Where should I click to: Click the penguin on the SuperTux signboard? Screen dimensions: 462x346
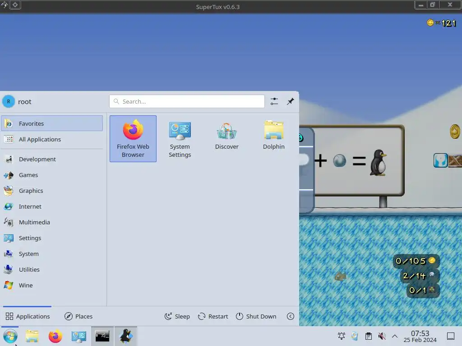pyautogui.click(x=379, y=163)
